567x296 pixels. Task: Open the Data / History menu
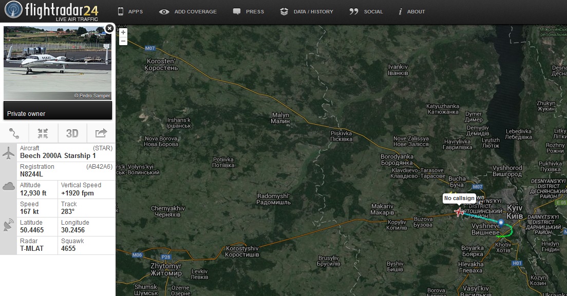307,11
